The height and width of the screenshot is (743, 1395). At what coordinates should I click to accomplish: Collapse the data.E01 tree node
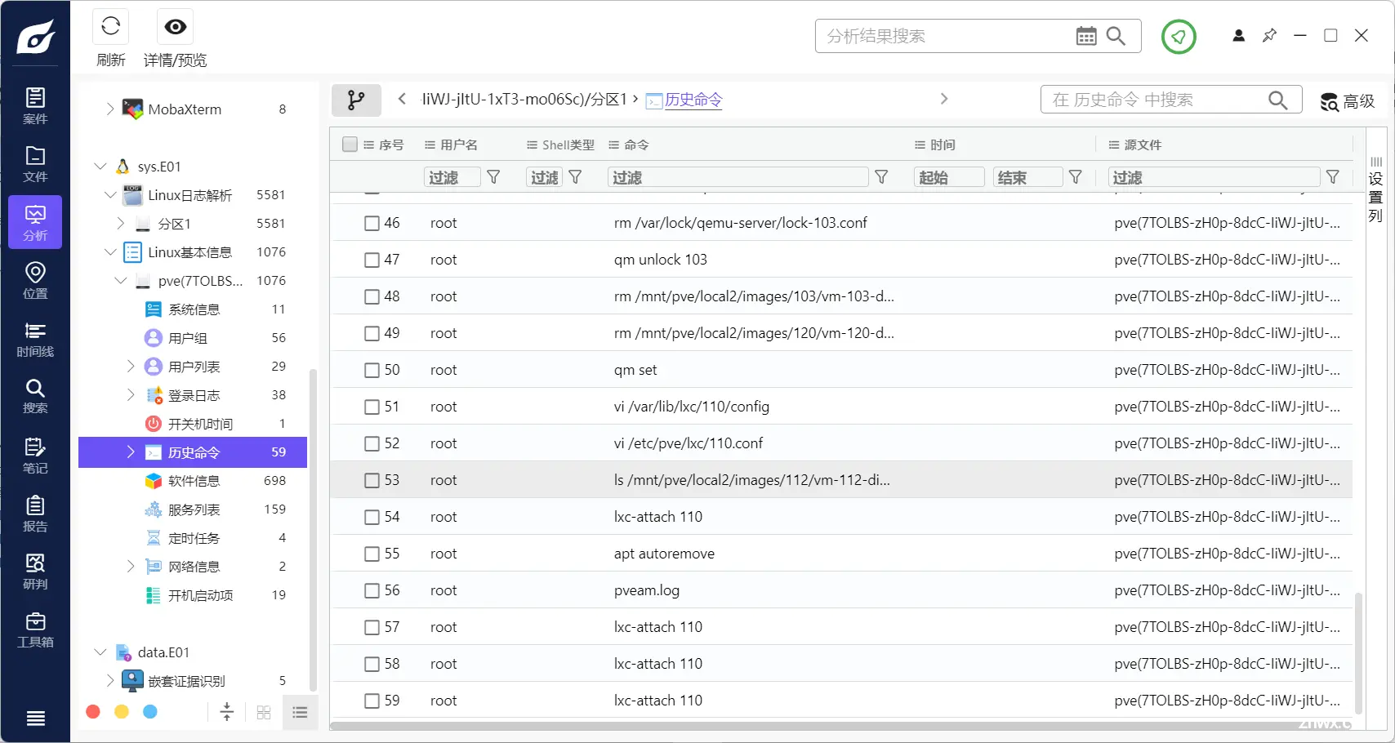(x=100, y=652)
